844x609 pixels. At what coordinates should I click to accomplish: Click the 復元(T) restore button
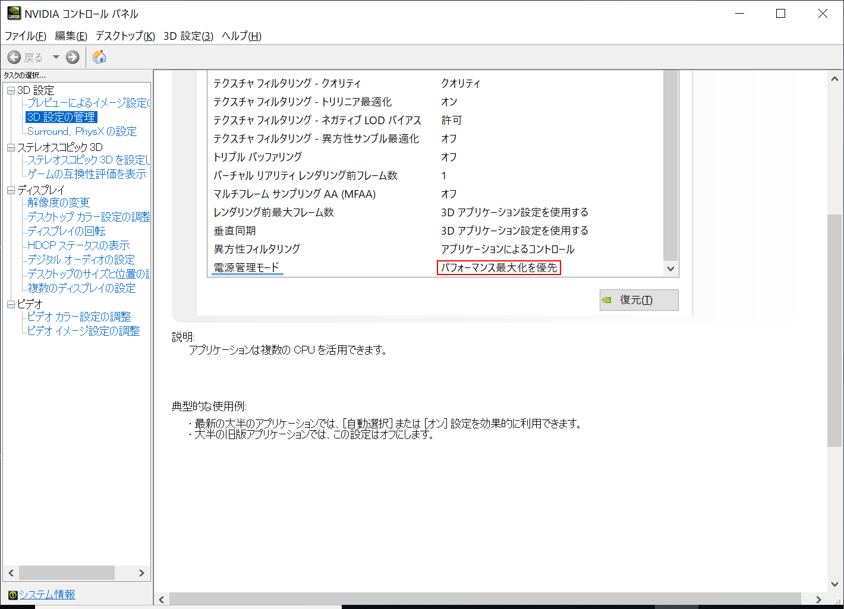coord(639,300)
